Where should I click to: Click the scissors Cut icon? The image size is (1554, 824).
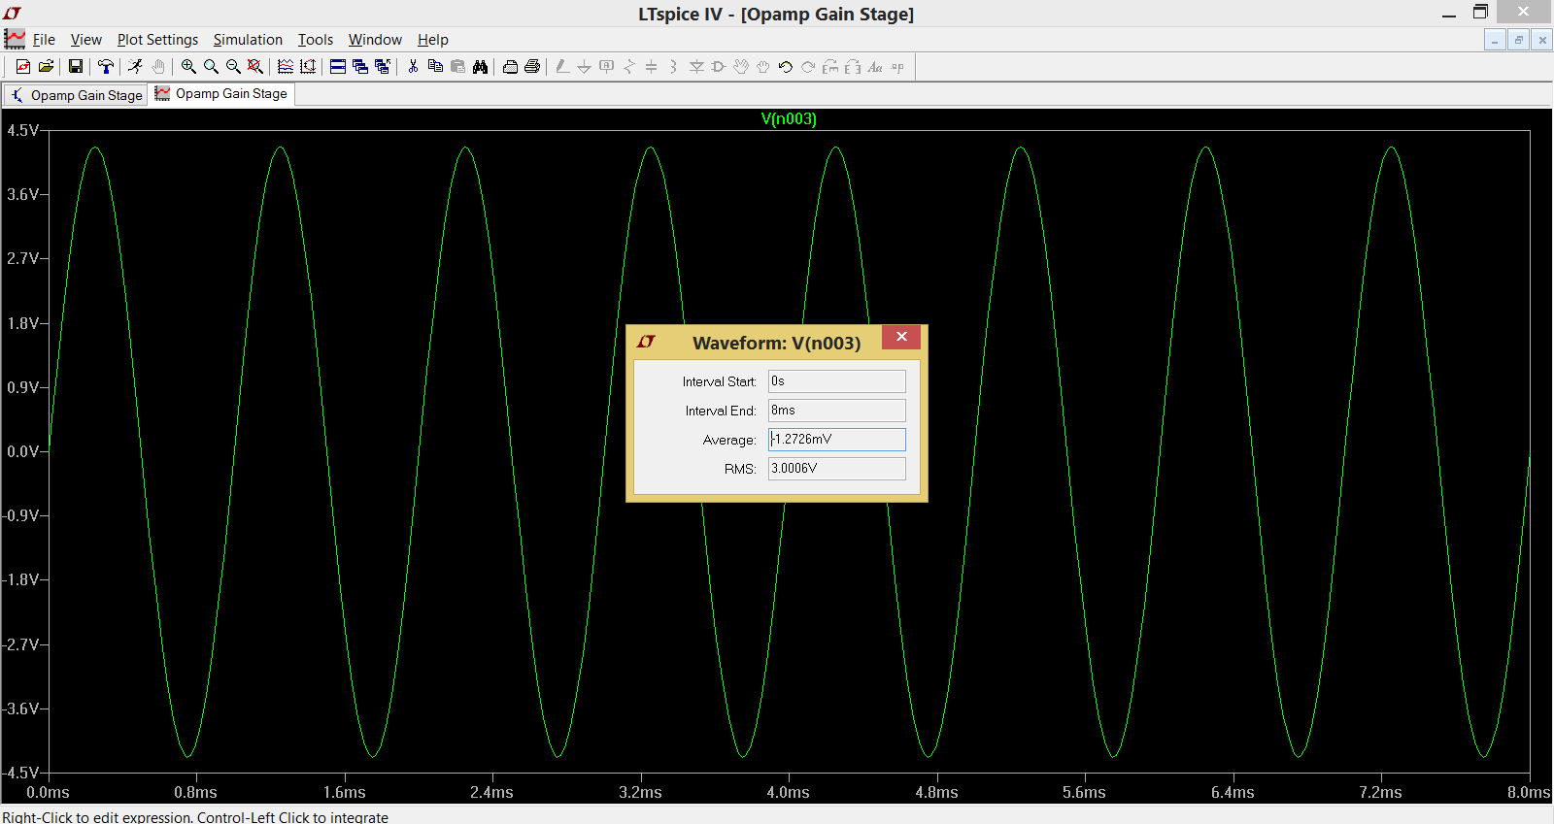[413, 66]
